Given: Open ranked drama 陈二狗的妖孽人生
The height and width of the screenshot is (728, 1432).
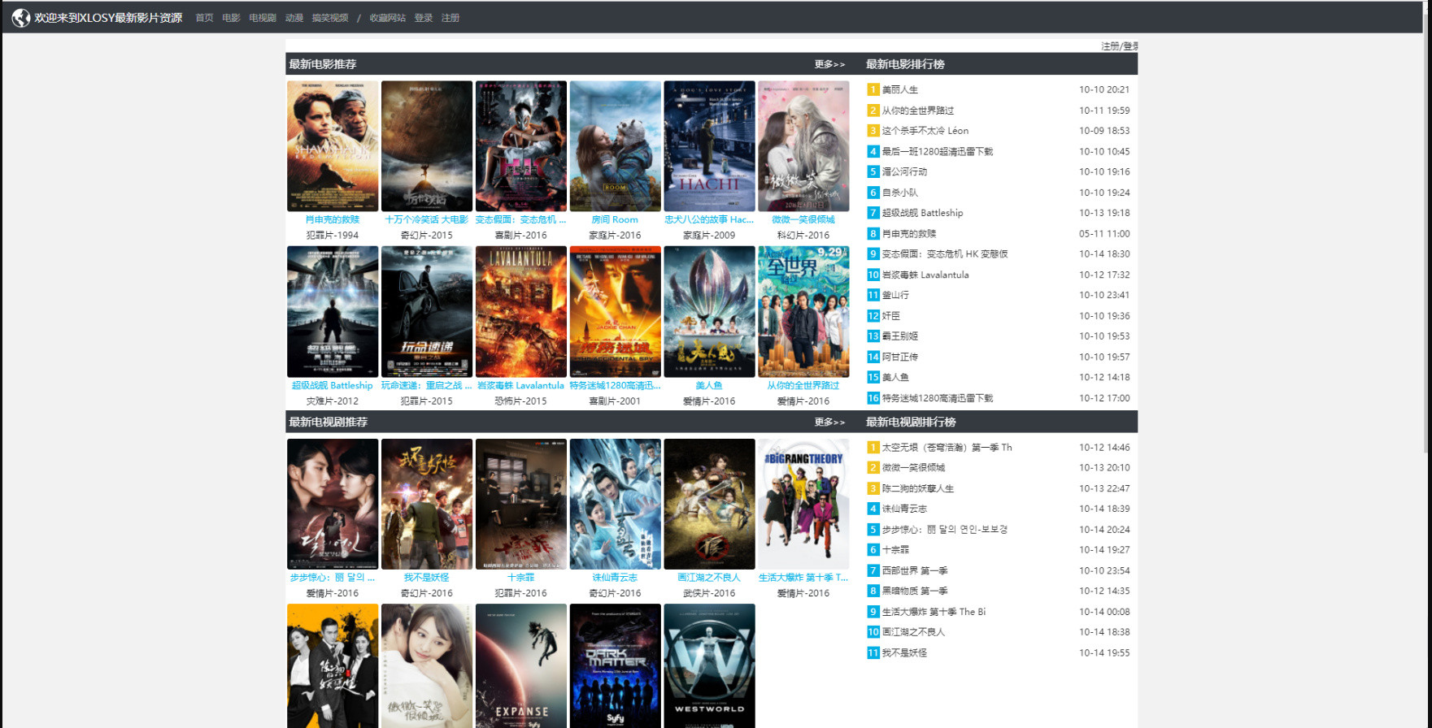Looking at the screenshot, I should click(x=918, y=488).
